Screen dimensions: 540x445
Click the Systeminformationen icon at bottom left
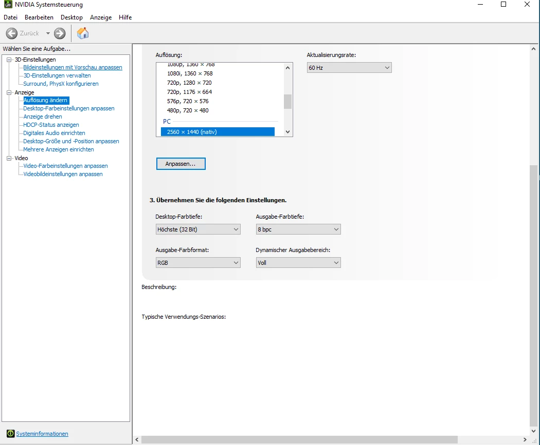[x=11, y=434]
